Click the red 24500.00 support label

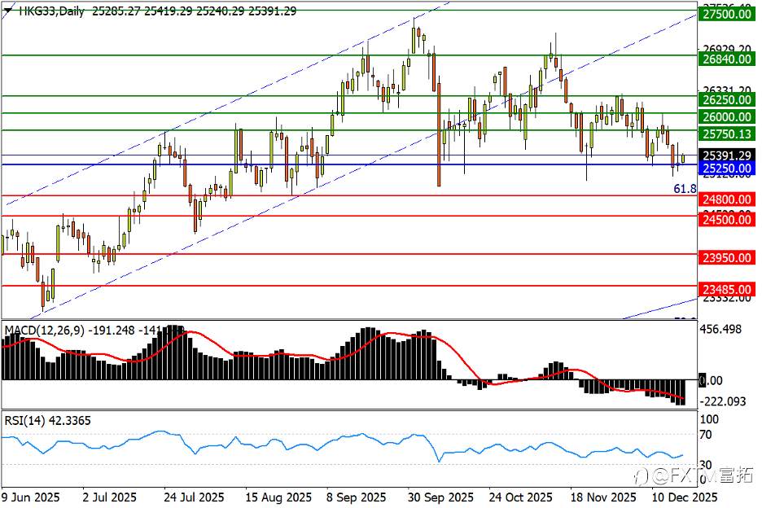click(x=727, y=220)
